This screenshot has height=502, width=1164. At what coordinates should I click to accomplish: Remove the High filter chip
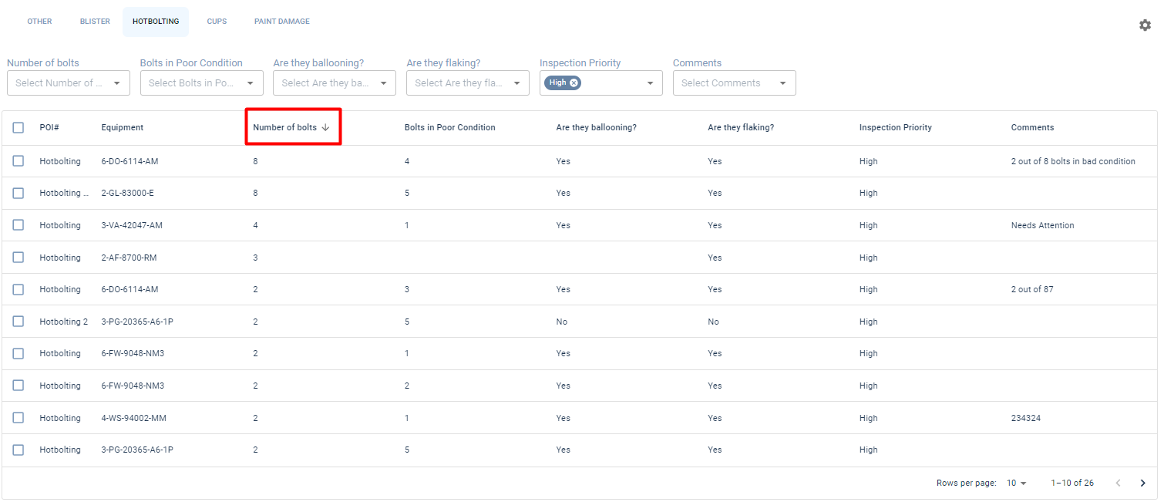[x=574, y=83]
